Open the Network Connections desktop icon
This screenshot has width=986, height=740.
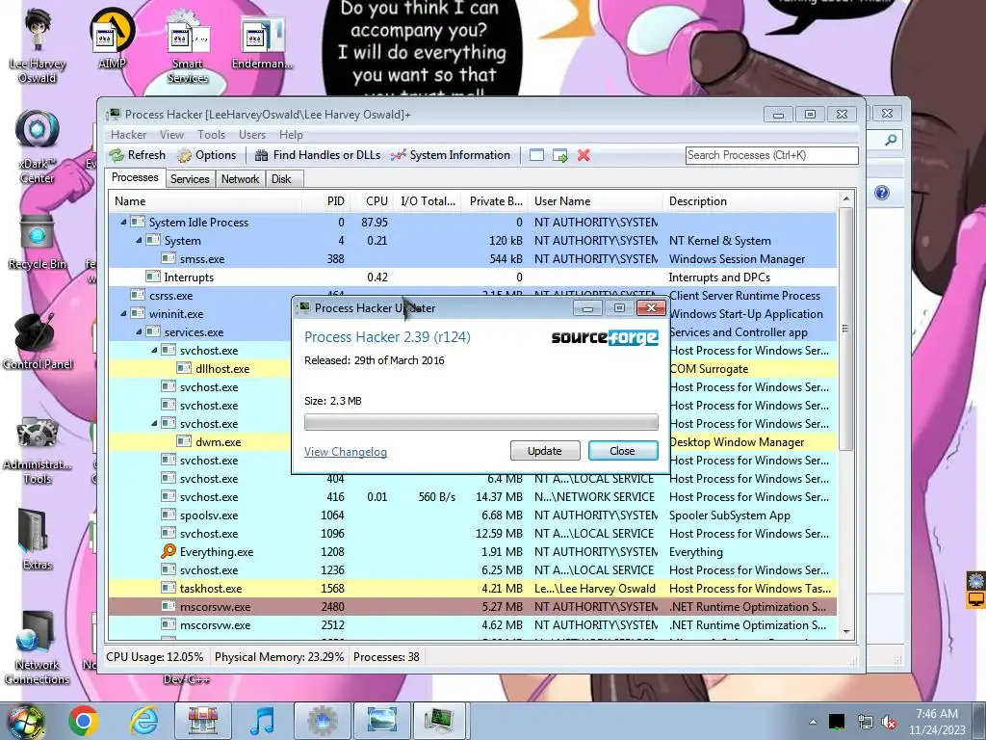(x=38, y=648)
